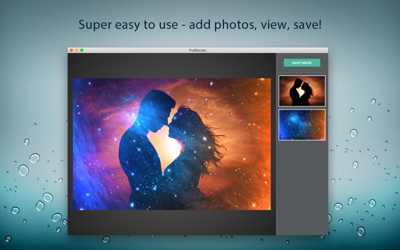Close the PicBlender window
Viewport: 400px width, 250px height.
(x=71, y=50)
